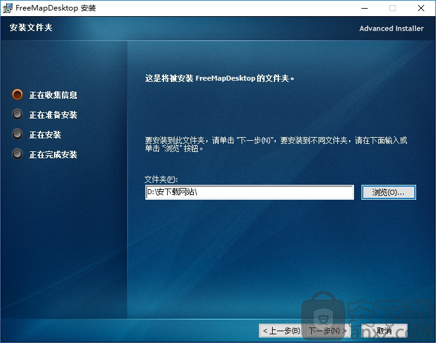Viewport: 436px width, 343px height.
Task: Click the heading 这是将被安装 FreeMapDesktop 的文件夹
Action: (219, 78)
